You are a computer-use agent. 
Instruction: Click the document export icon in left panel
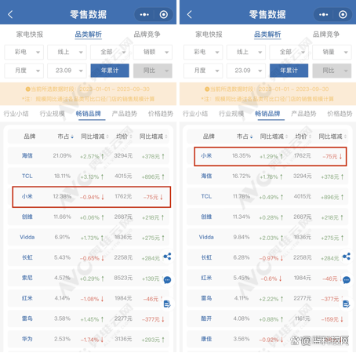167,304
